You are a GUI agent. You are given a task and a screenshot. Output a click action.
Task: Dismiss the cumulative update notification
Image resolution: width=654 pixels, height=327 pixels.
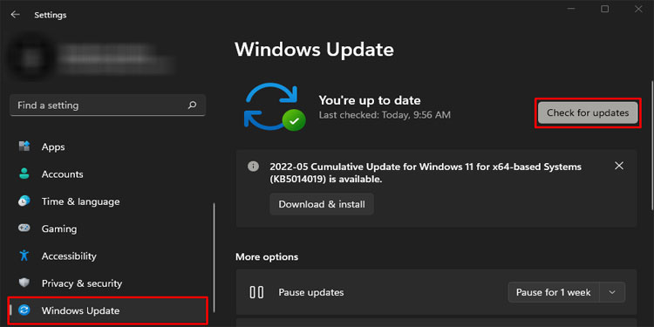(x=619, y=166)
